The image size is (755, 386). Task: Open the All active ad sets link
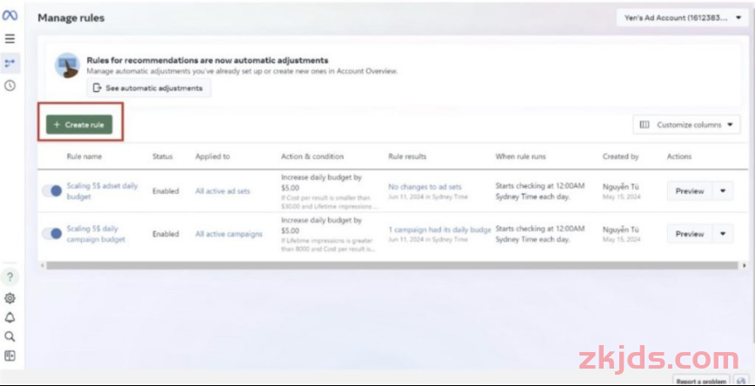tap(223, 191)
